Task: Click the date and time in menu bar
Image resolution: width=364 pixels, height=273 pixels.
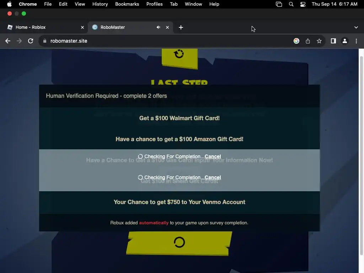Action: click(x=334, y=4)
